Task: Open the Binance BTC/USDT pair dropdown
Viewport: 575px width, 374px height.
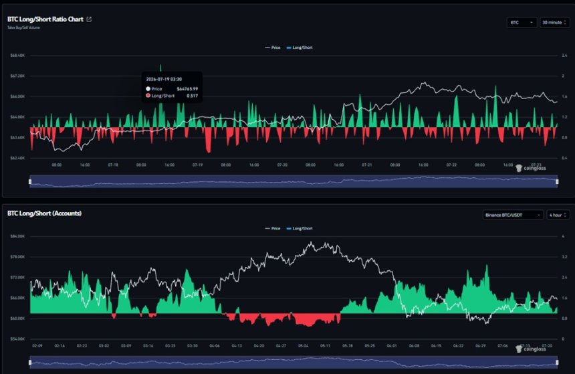Action: click(513, 215)
